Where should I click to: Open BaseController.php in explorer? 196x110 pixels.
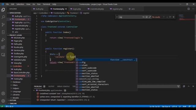pos(22,73)
